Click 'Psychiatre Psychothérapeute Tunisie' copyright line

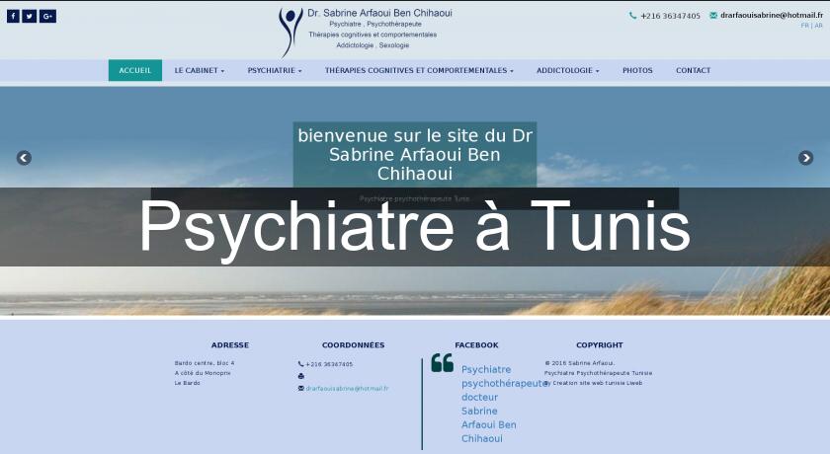pos(598,373)
